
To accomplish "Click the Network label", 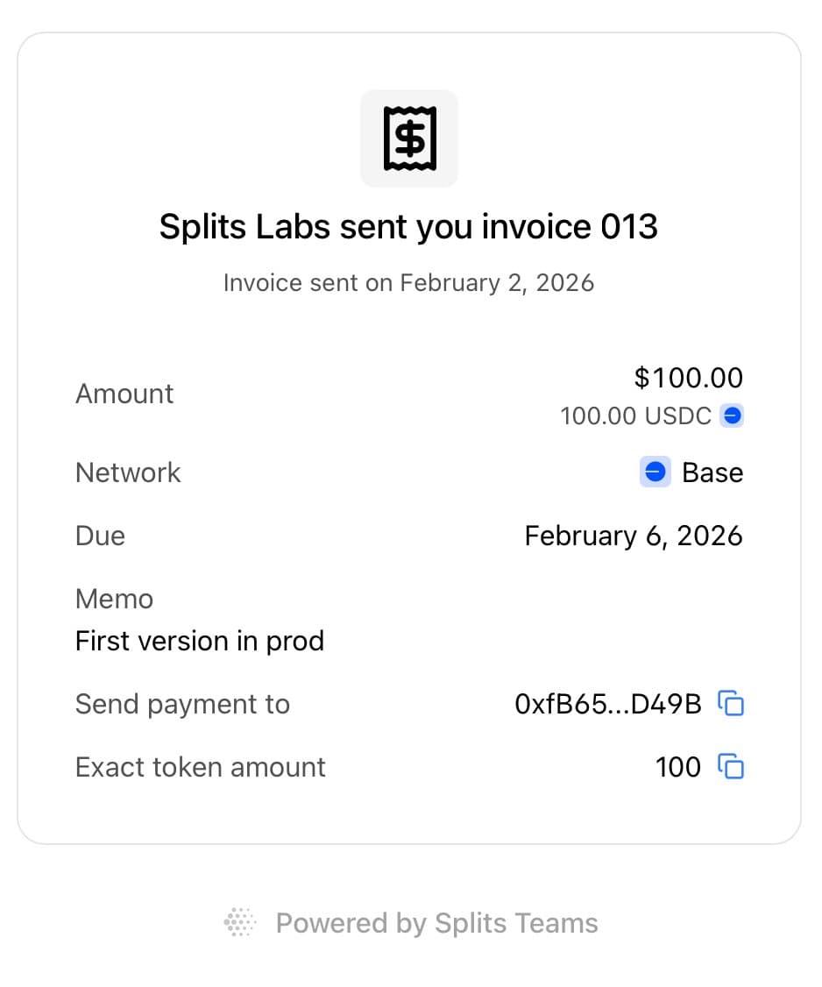I will pyautogui.click(x=128, y=472).
